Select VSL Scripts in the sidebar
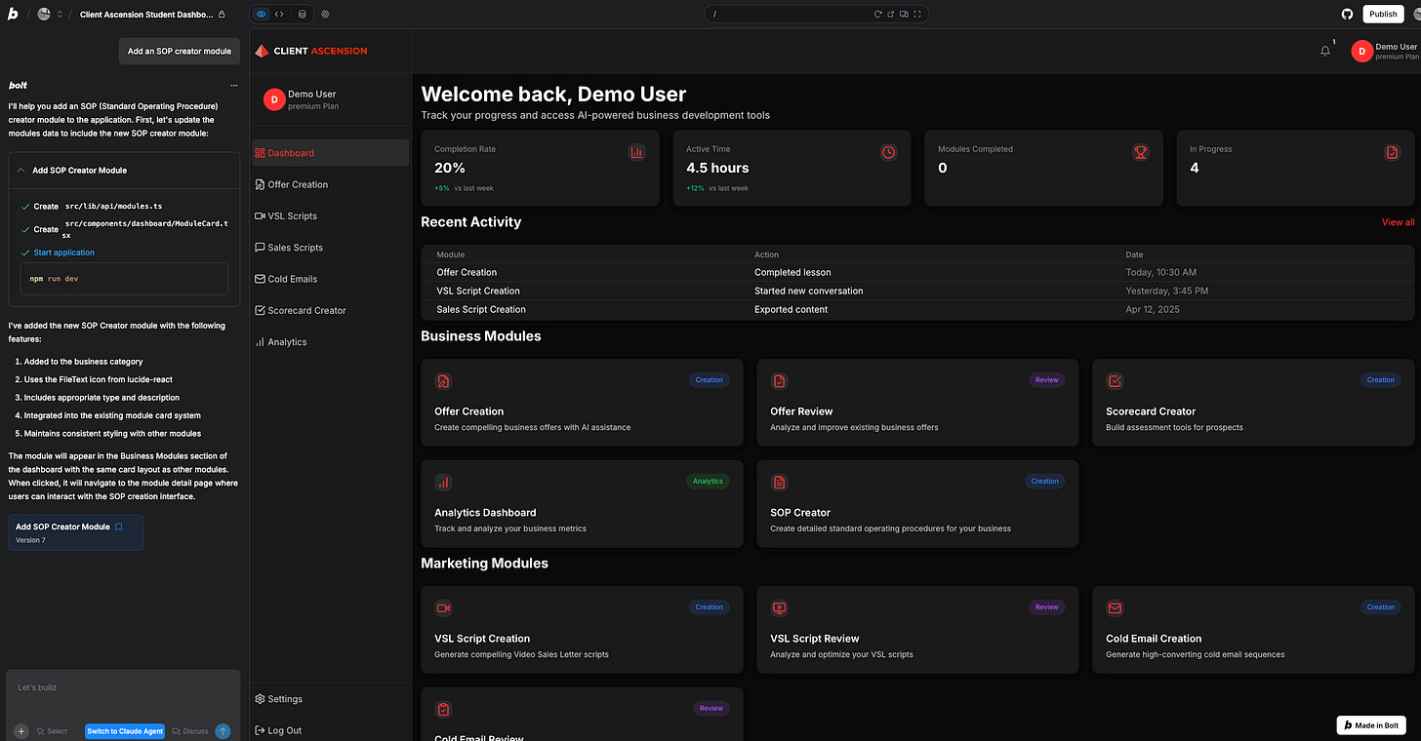1421x741 pixels. tap(330, 215)
